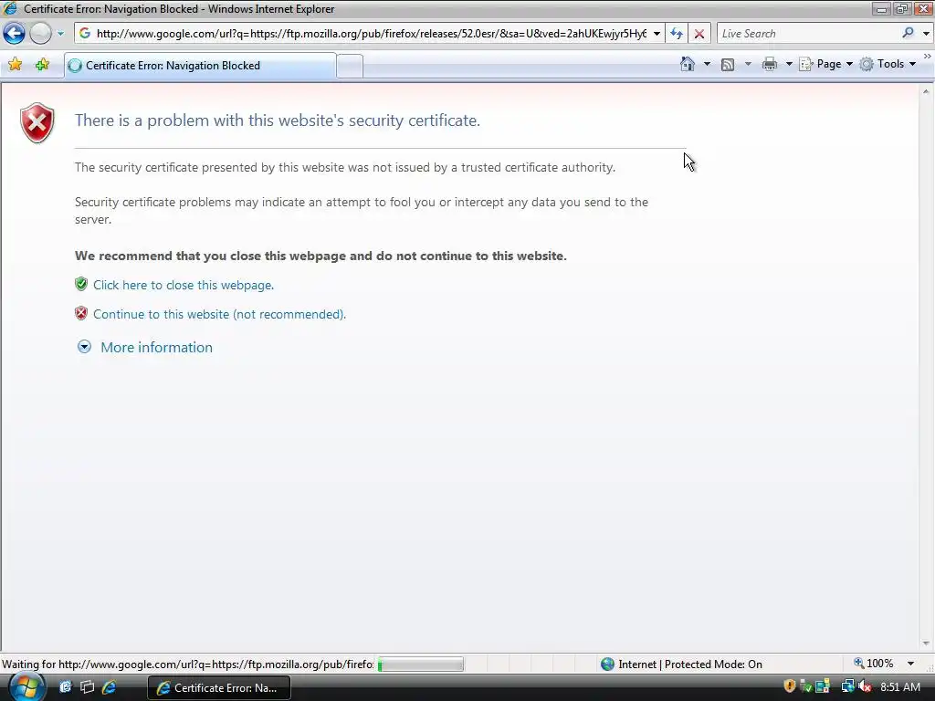Click the vertical scrollbar down arrow
Image resolution: width=935 pixels, height=701 pixels.
click(926, 643)
